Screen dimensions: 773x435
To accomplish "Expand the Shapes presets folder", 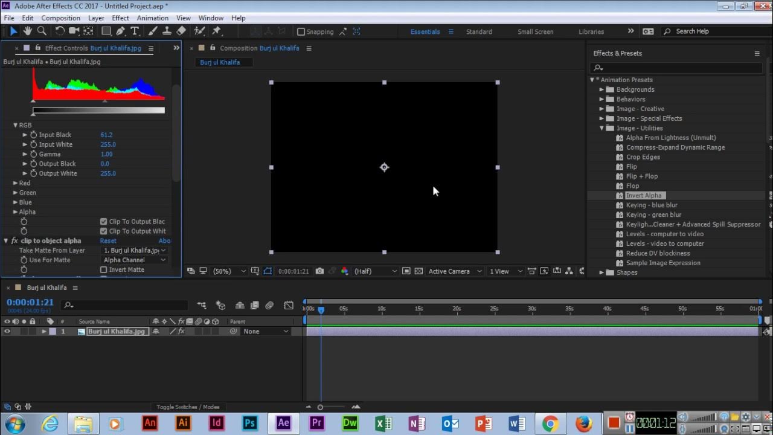I will tap(601, 272).
